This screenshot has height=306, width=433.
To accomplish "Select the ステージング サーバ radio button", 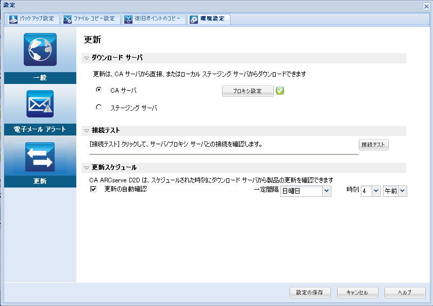I will pyautogui.click(x=98, y=107).
